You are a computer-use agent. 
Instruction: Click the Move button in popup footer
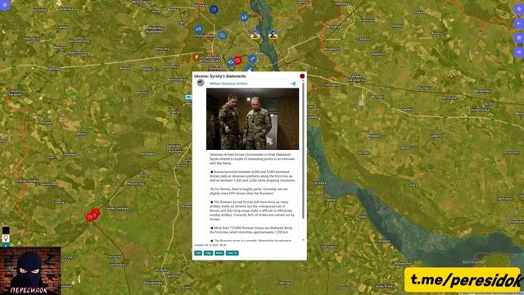pos(219,253)
